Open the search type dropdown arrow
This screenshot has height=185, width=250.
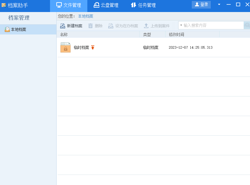click(181, 25)
